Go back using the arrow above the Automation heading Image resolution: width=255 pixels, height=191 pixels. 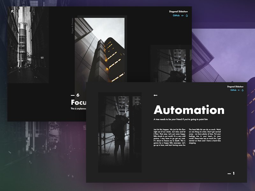click(156, 95)
